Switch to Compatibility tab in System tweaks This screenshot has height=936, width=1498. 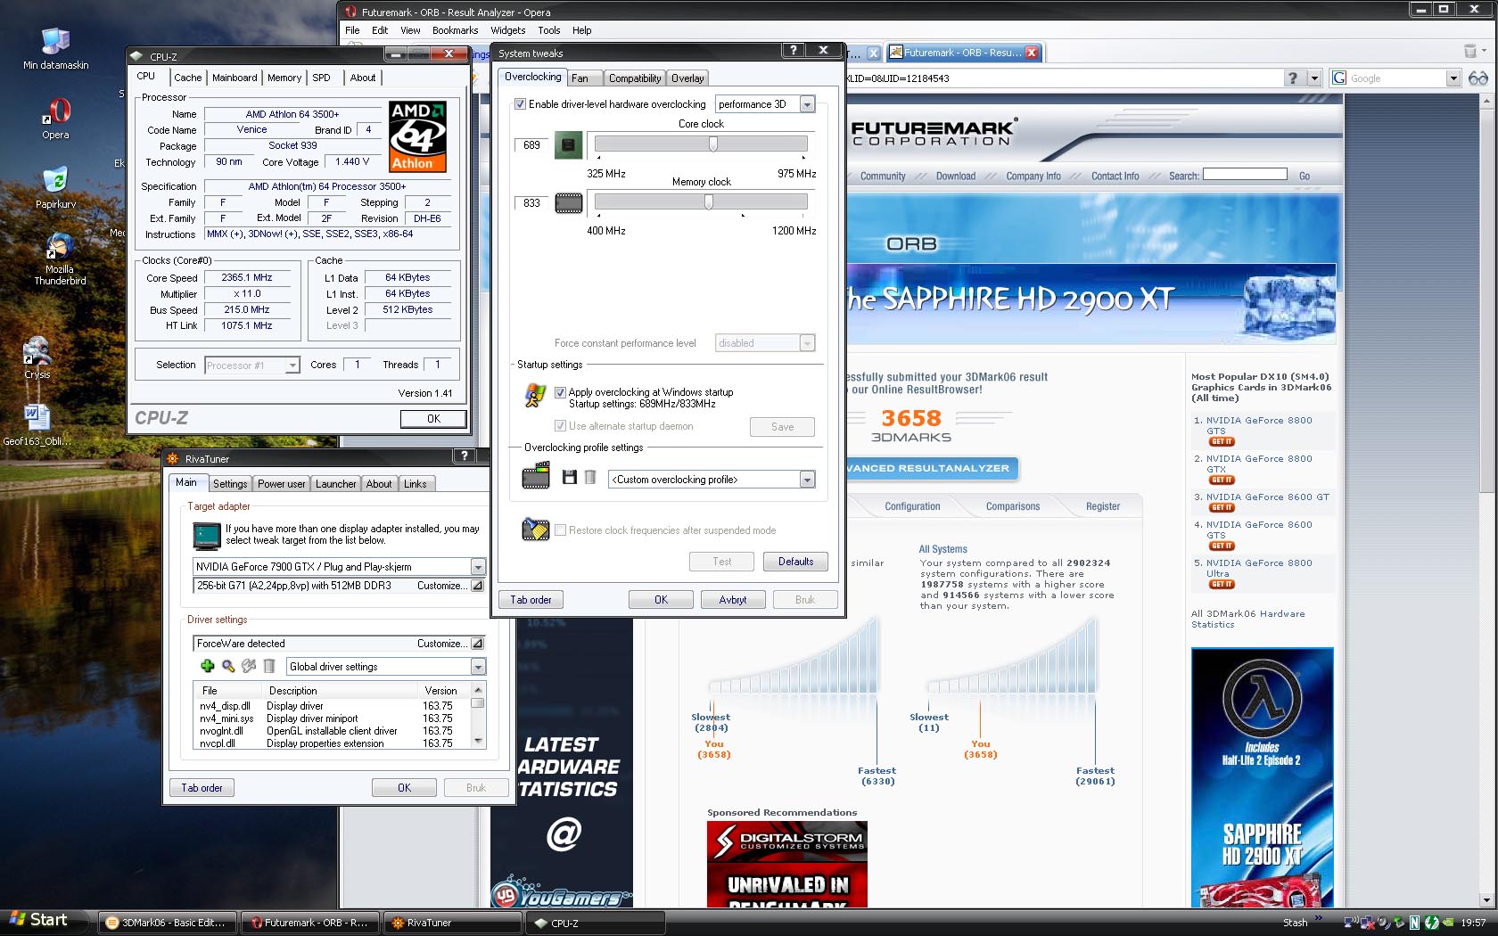(635, 78)
